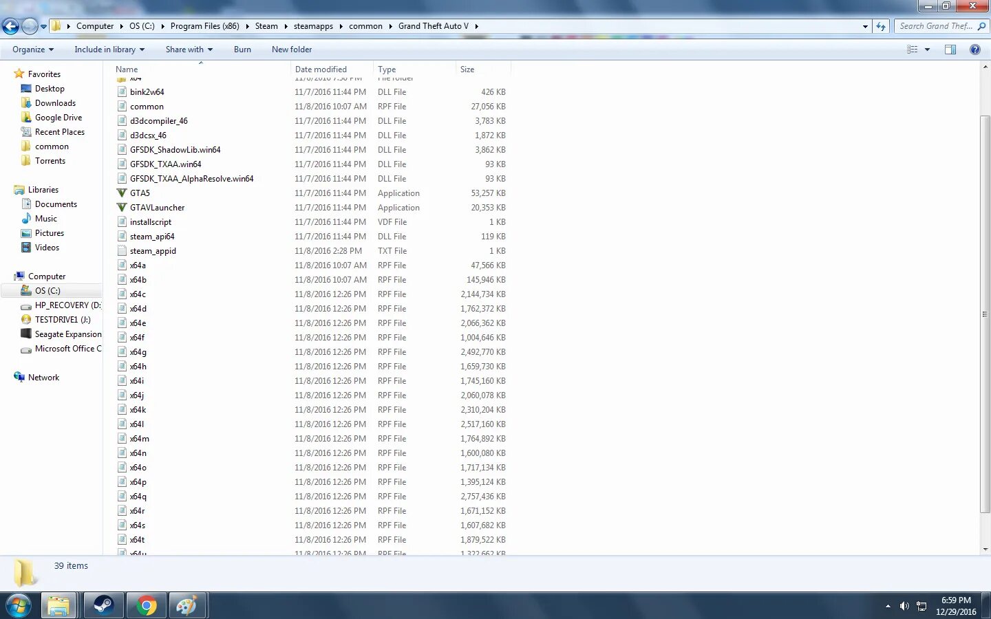Click the Documents library icon
991x619 pixels.
26,204
